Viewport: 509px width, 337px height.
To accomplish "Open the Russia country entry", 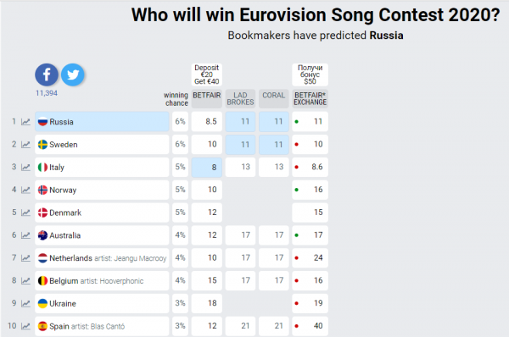I will 102,122.
